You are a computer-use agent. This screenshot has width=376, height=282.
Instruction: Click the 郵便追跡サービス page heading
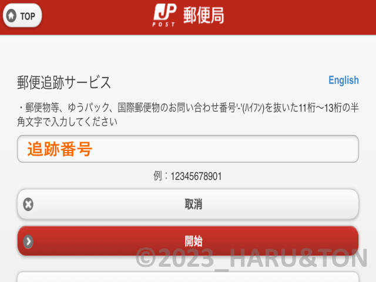tap(64, 82)
